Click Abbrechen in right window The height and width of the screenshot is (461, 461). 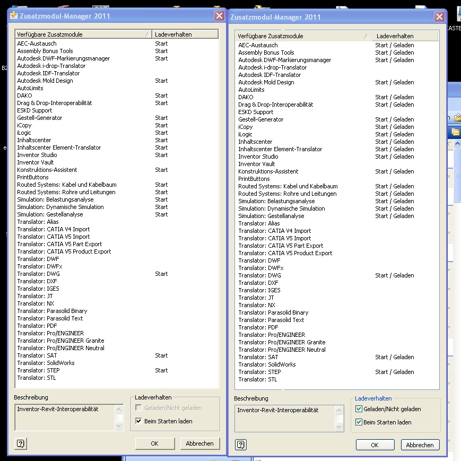tap(420, 445)
